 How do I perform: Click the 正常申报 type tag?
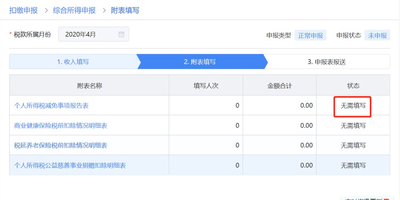point(310,35)
